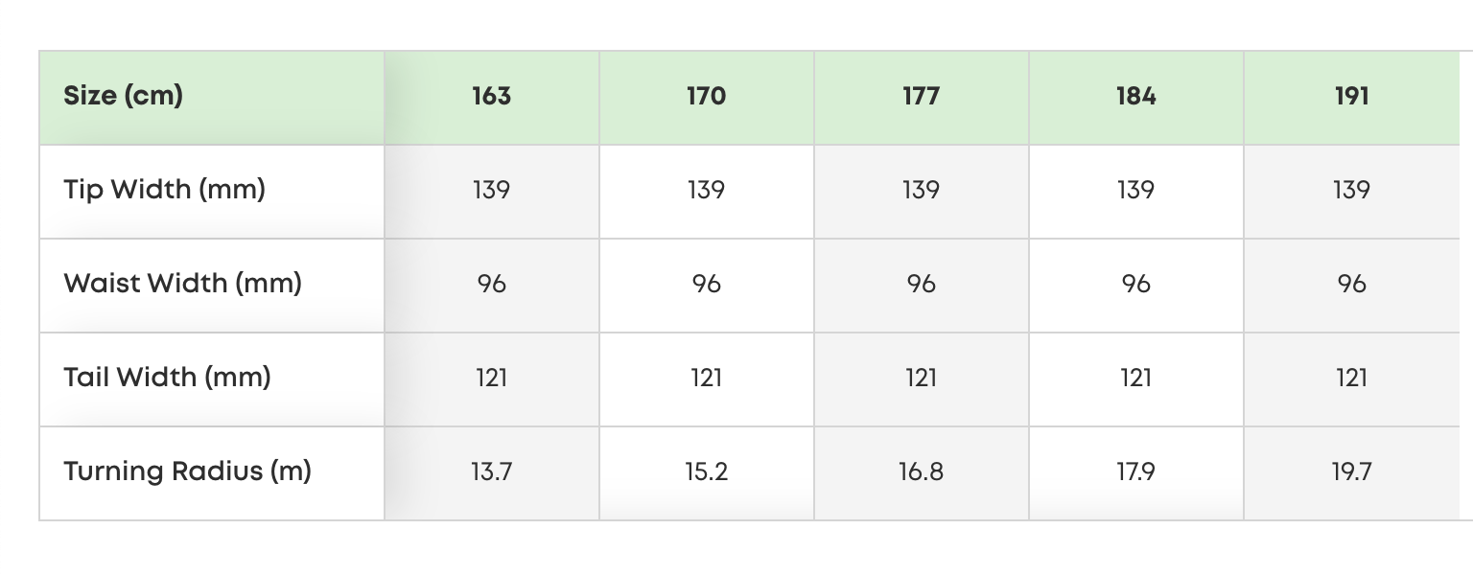
Task: Click turning radius value 13.7
Action: [x=492, y=472]
